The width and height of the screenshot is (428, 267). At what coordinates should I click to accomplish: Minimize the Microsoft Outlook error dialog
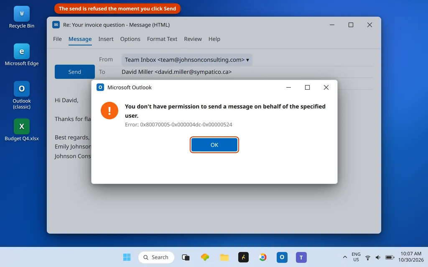pyautogui.click(x=288, y=87)
